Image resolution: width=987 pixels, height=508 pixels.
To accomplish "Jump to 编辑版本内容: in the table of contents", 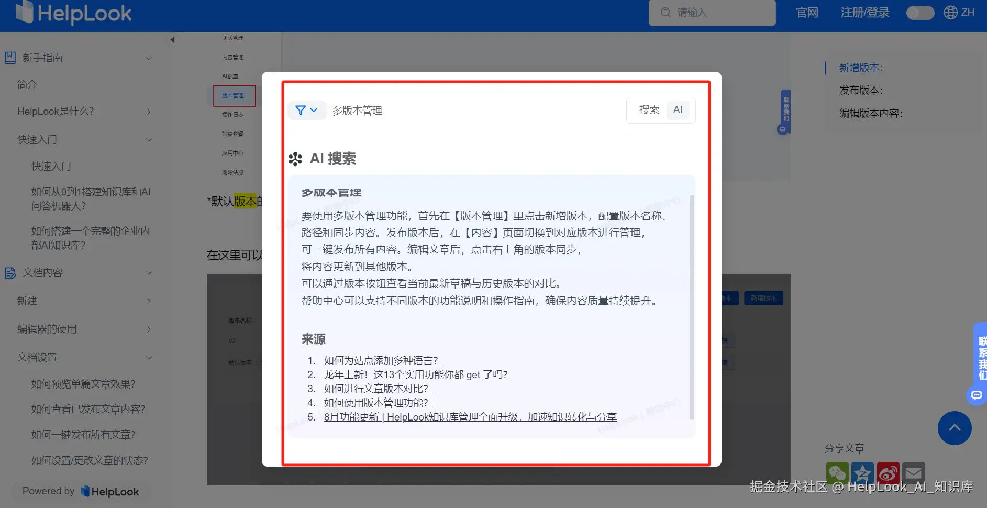I will point(871,113).
